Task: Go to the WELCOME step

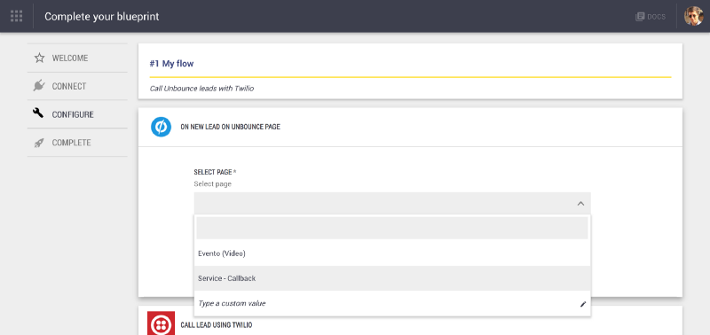Action: [x=77, y=58]
